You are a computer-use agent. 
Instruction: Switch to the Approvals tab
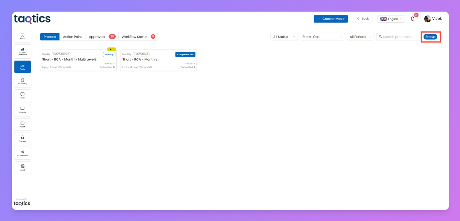(102, 37)
